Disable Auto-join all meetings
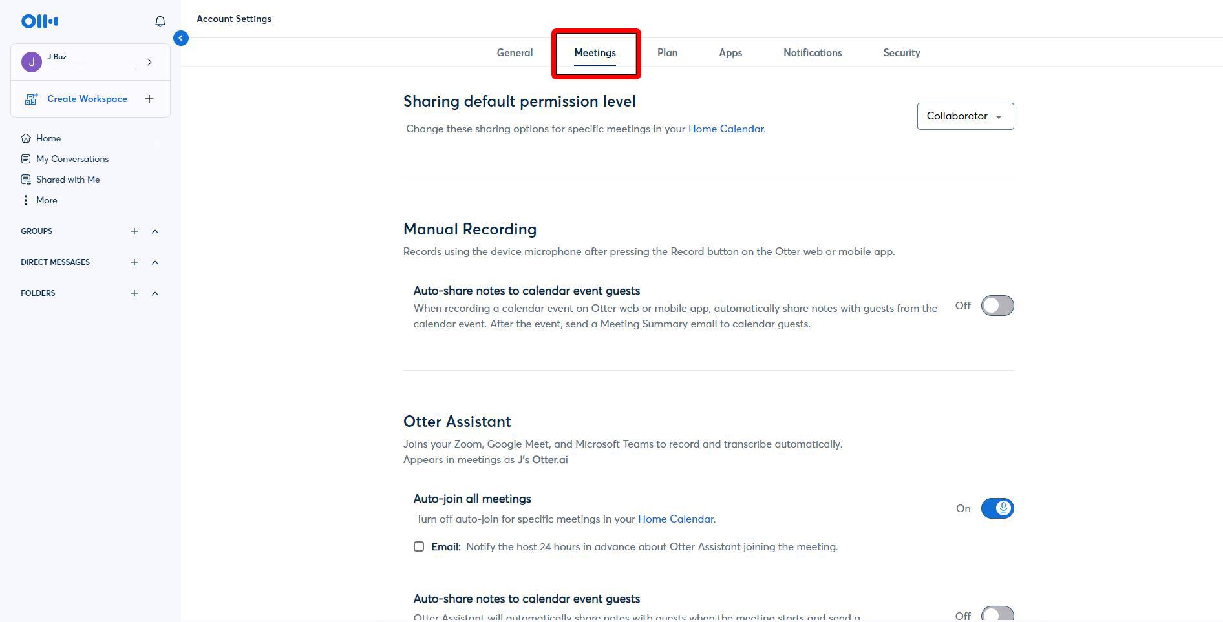1223x622 pixels. pos(997,508)
